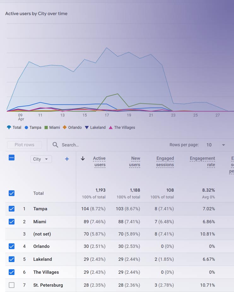This screenshot has width=234, height=292.
Task: Uncheck the Total row checkbox
Action: 12,193
